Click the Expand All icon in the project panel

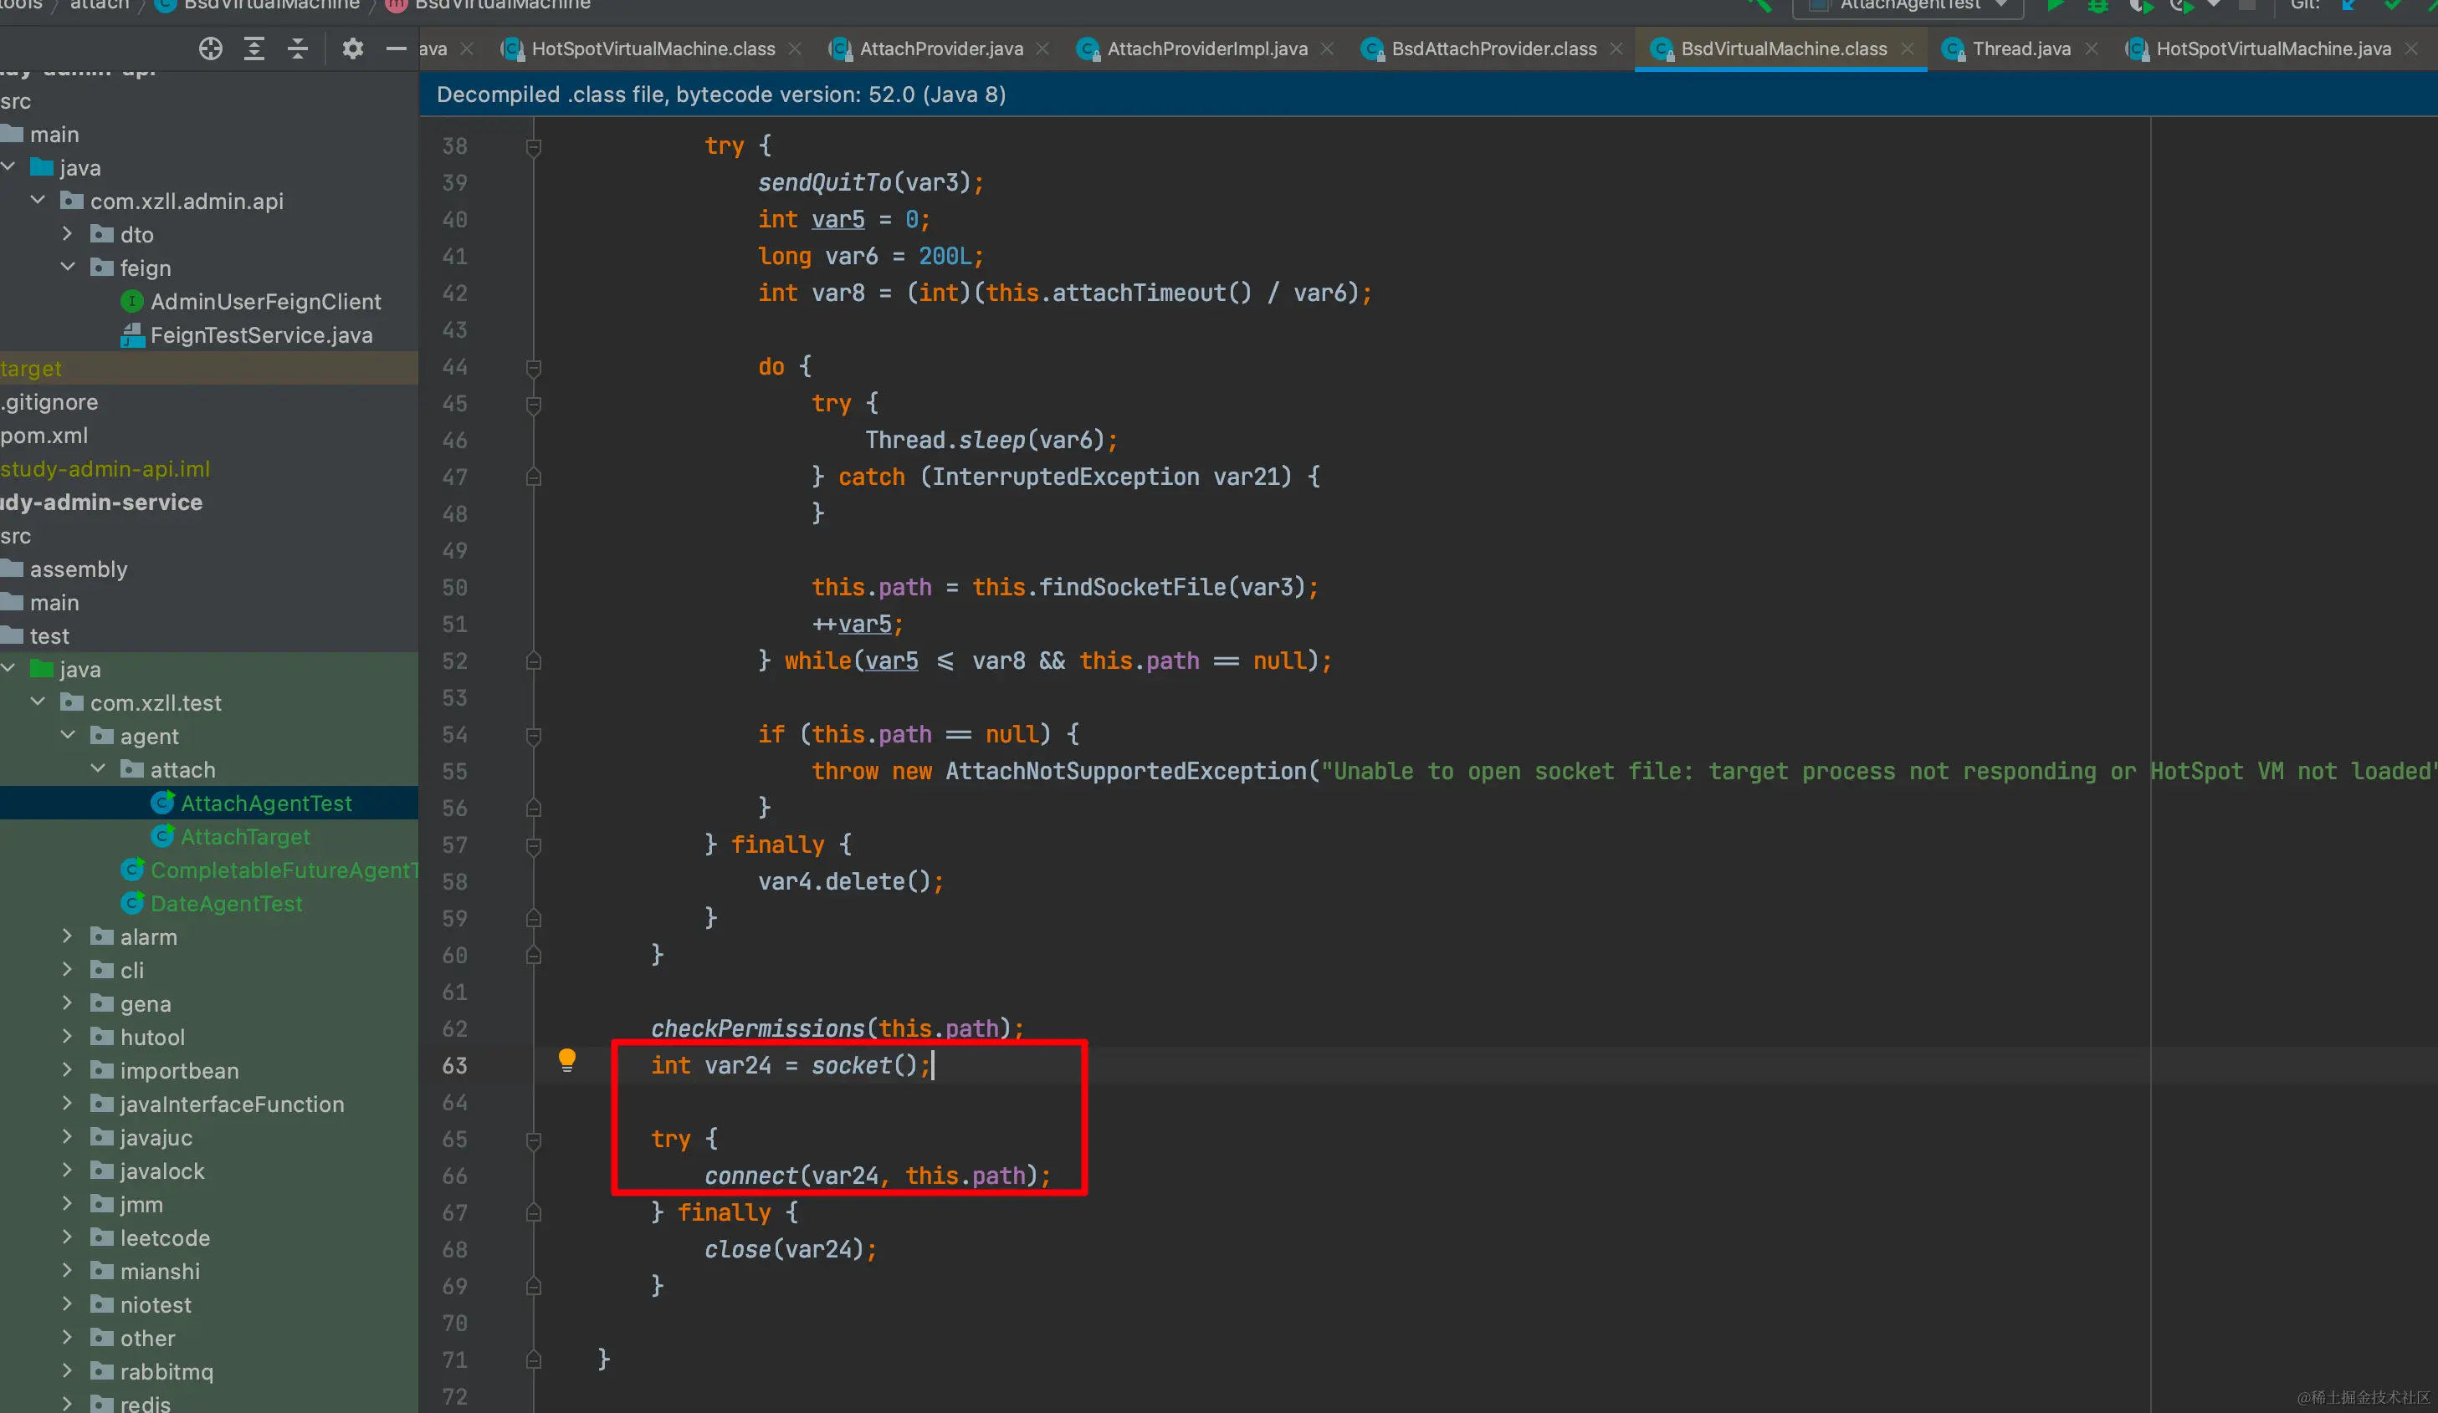[254, 48]
